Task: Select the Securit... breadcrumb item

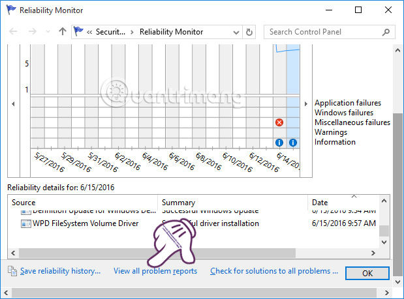Action: [110, 32]
